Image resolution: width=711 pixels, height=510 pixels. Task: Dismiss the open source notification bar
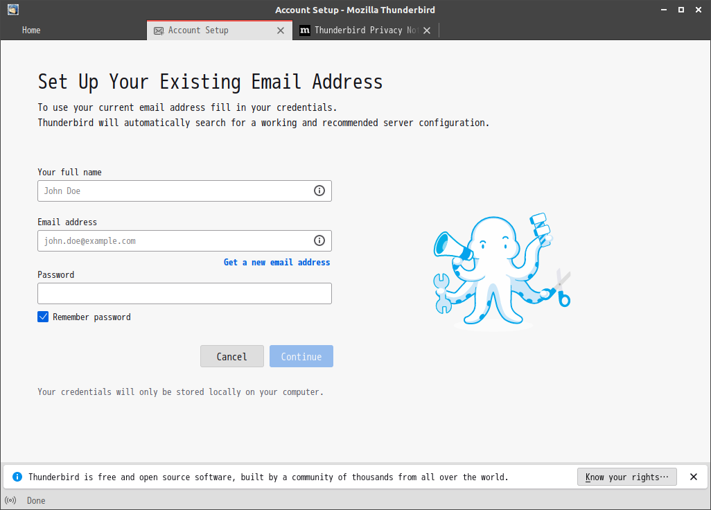pyautogui.click(x=693, y=477)
